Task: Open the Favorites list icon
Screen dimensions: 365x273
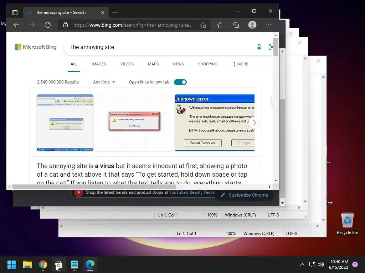Action: (x=220, y=25)
